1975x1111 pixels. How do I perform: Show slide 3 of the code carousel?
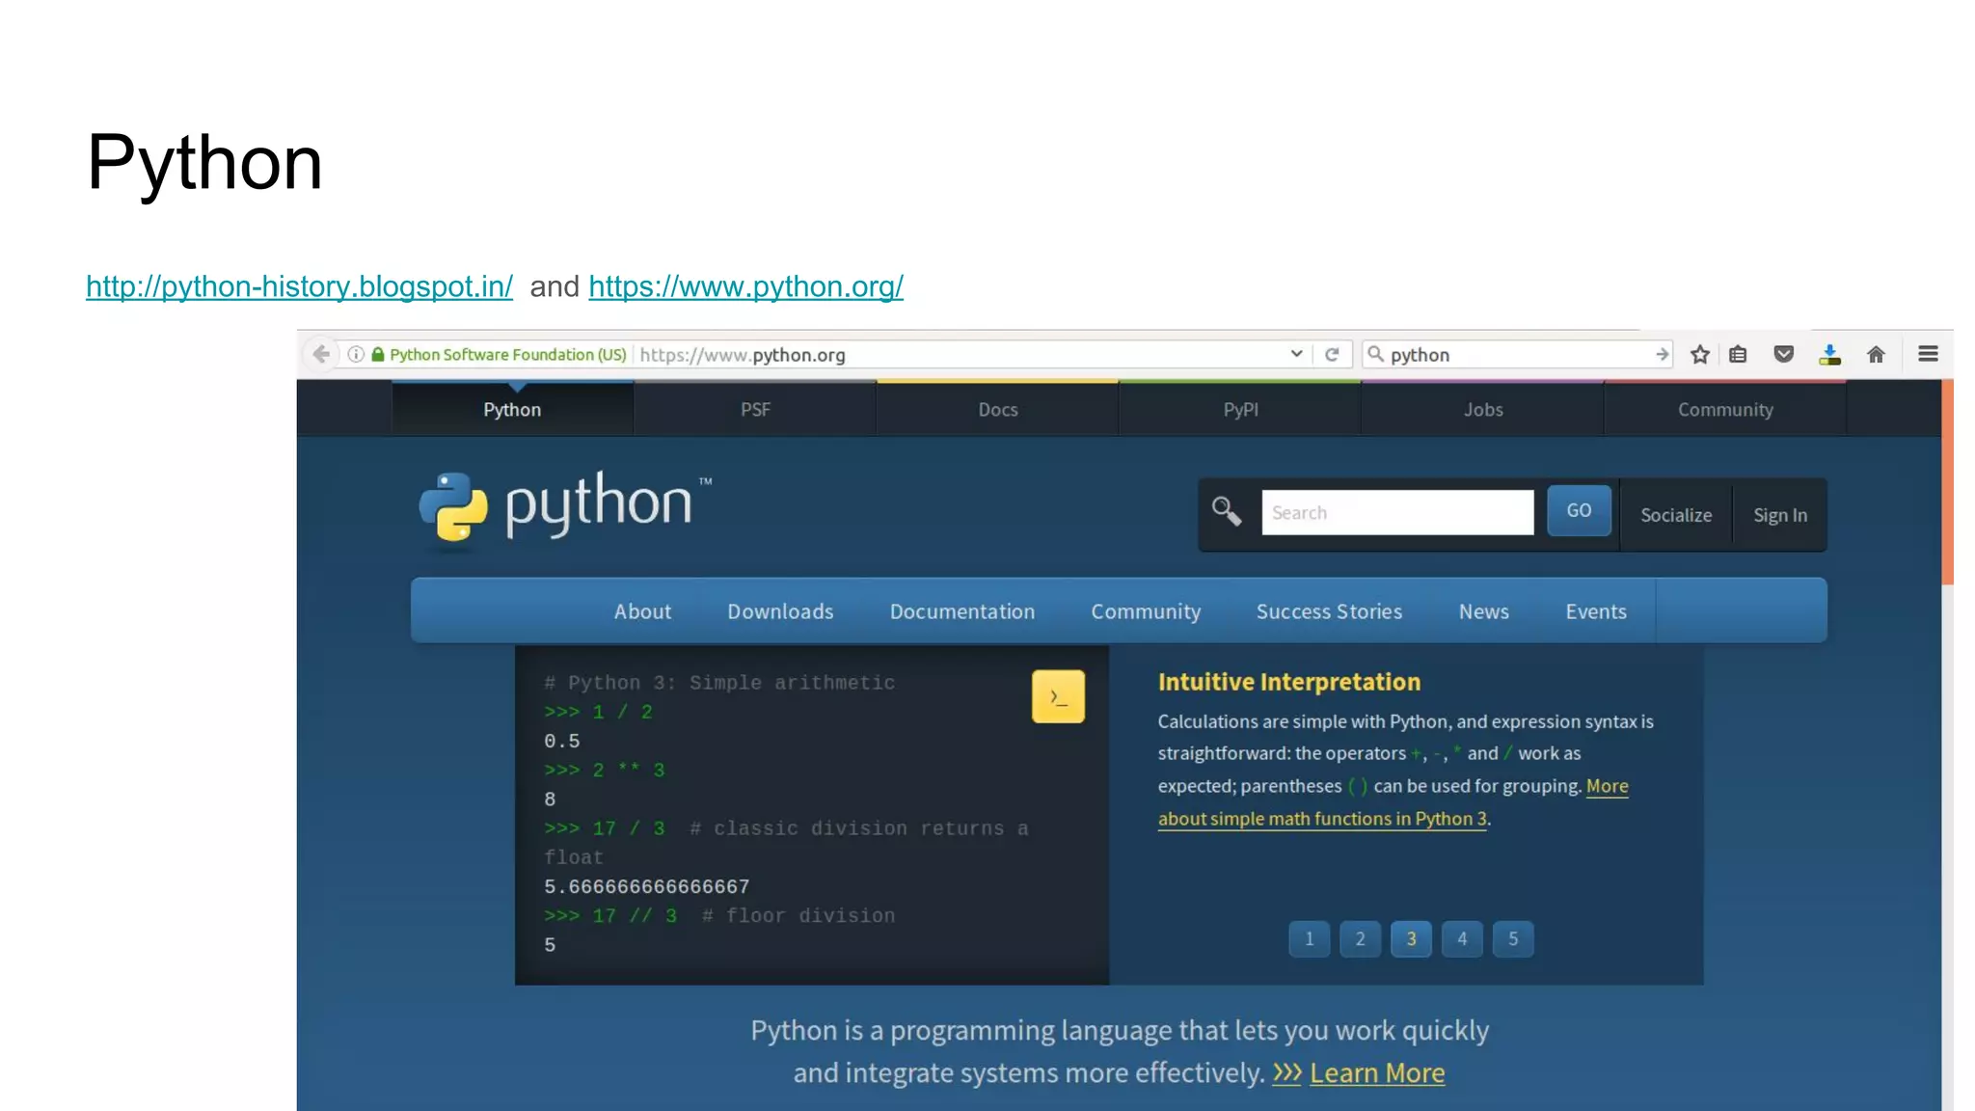(x=1411, y=938)
